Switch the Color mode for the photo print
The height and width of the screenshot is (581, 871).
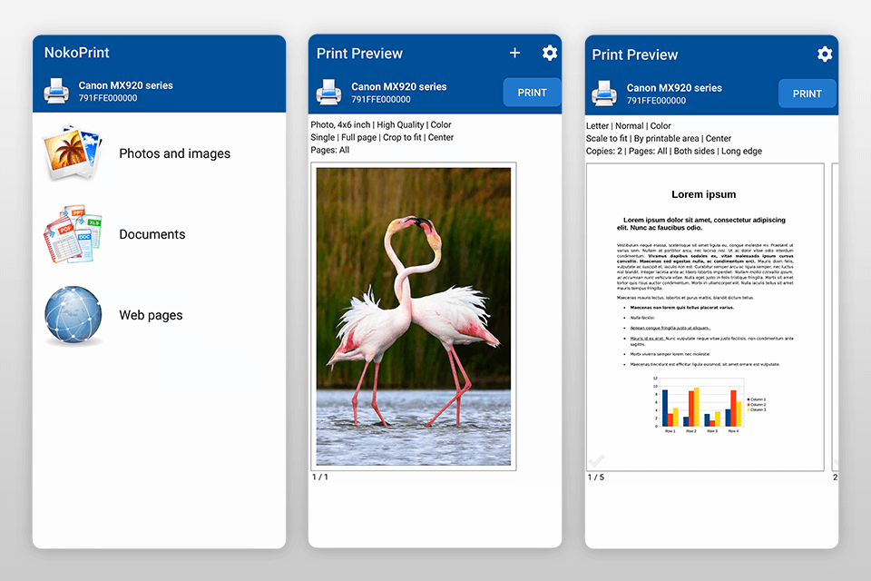tap(439, 124)
